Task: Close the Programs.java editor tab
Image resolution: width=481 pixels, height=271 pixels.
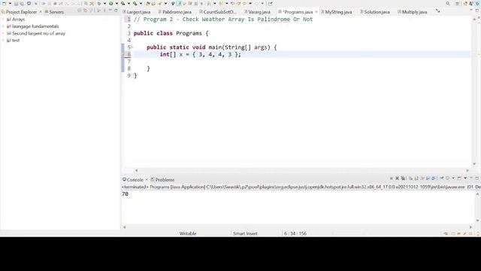Action: 316,12
